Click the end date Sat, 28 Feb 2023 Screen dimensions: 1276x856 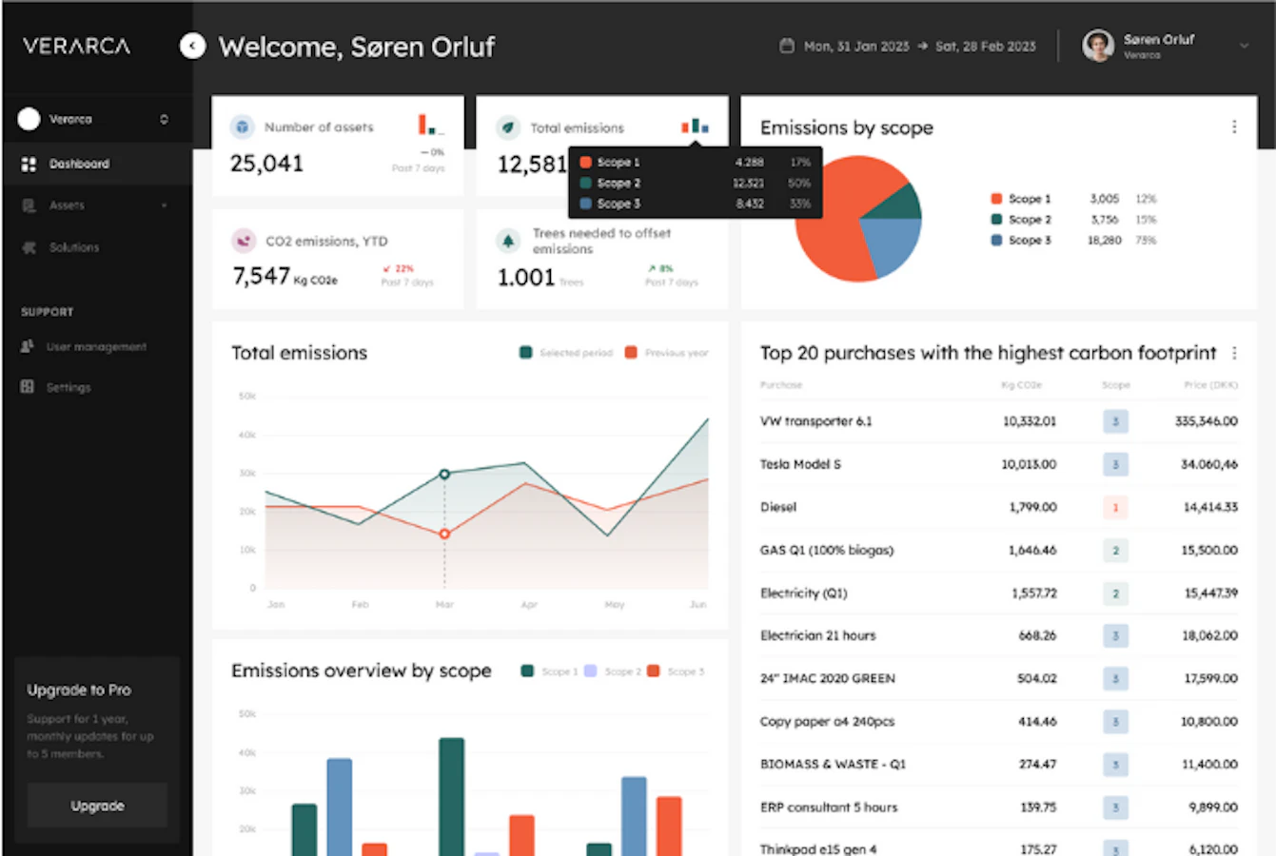click(x=985, y=46)
